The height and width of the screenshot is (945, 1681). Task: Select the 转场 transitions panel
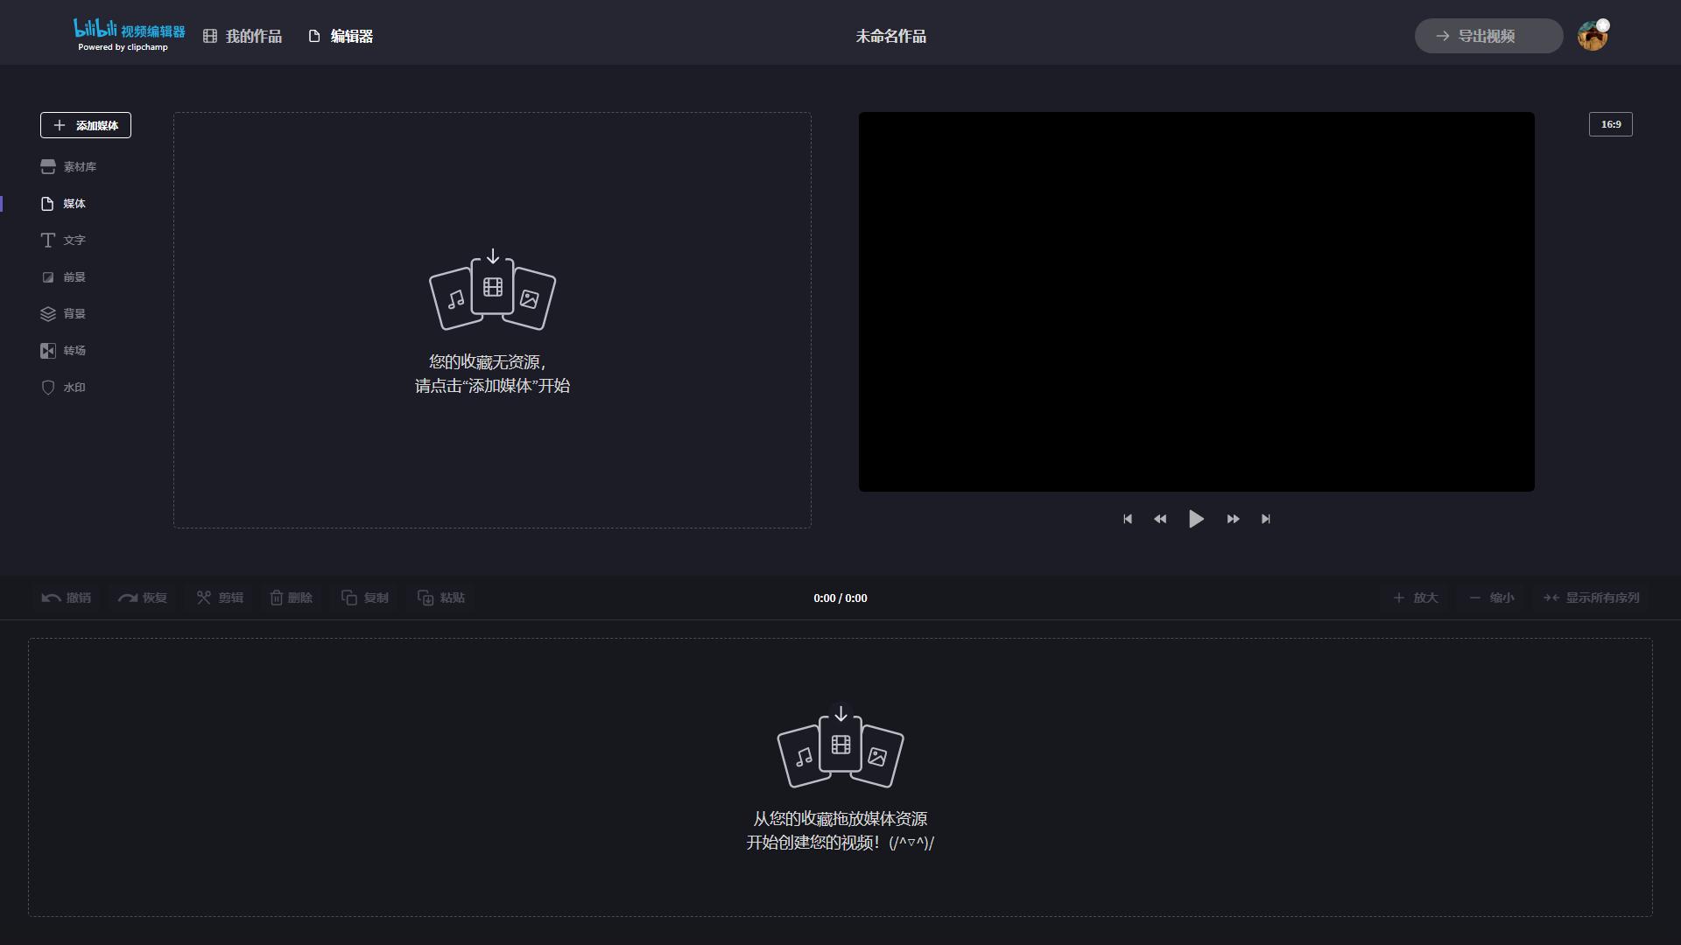(x=63, y=351)
